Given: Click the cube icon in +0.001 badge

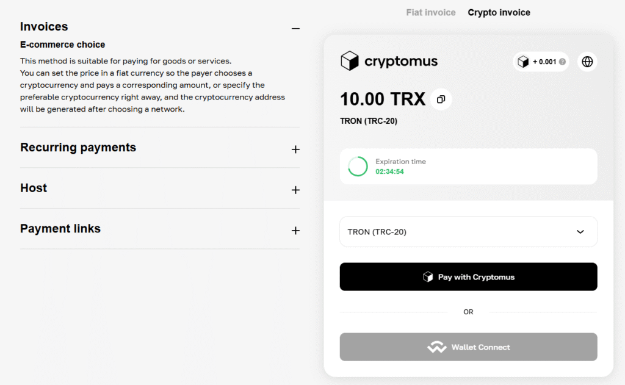Looking at the screenshot, I should coord(523,62).
